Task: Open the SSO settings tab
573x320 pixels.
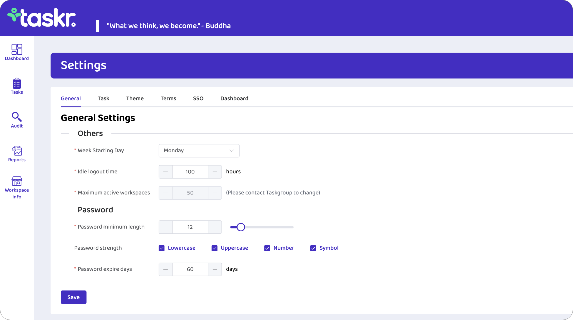Action: pyautogui.click(x=198, y=99)
